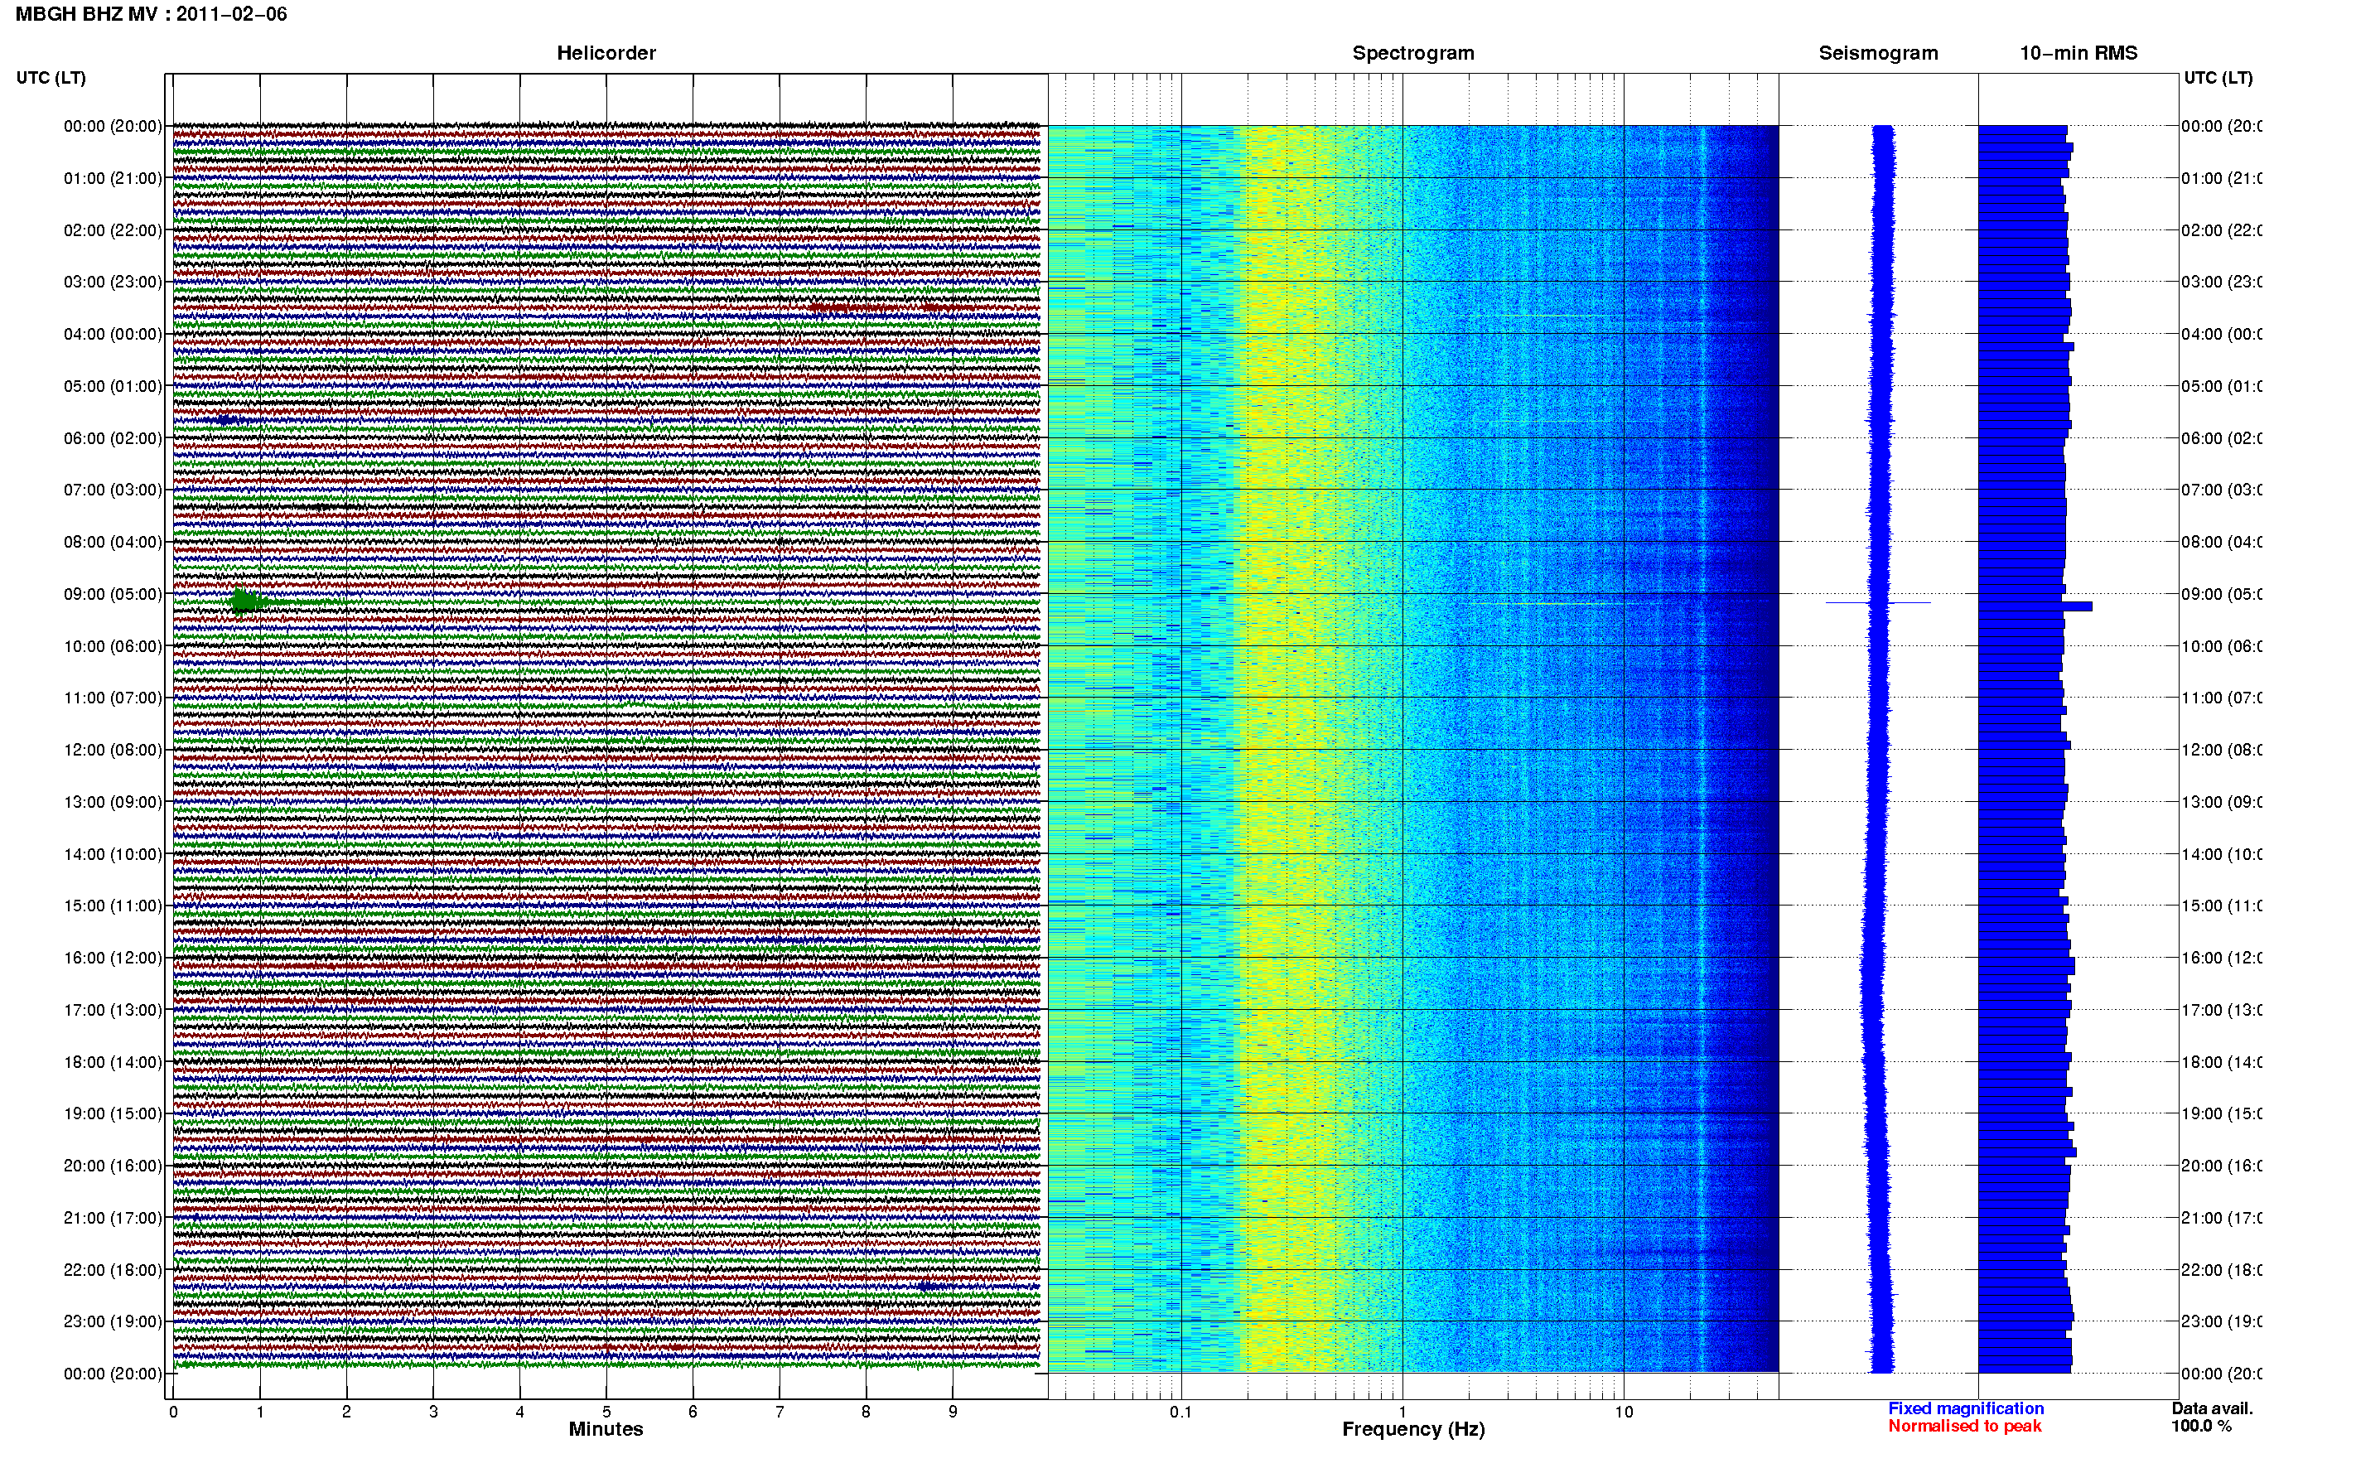
Task: Click the left 11:00 (07:00) time label
Action: tap(113, 698)
